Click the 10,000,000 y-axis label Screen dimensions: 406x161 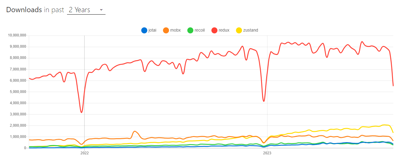(18, 36)
